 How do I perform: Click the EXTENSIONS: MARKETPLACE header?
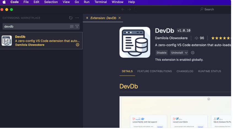(22, 18)
